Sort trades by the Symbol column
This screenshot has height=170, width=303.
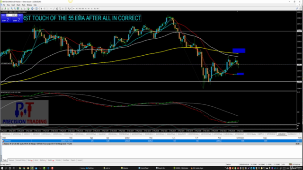(x=127, y=138)
